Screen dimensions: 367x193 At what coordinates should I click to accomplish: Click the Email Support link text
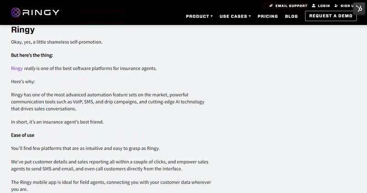point(291,6)
